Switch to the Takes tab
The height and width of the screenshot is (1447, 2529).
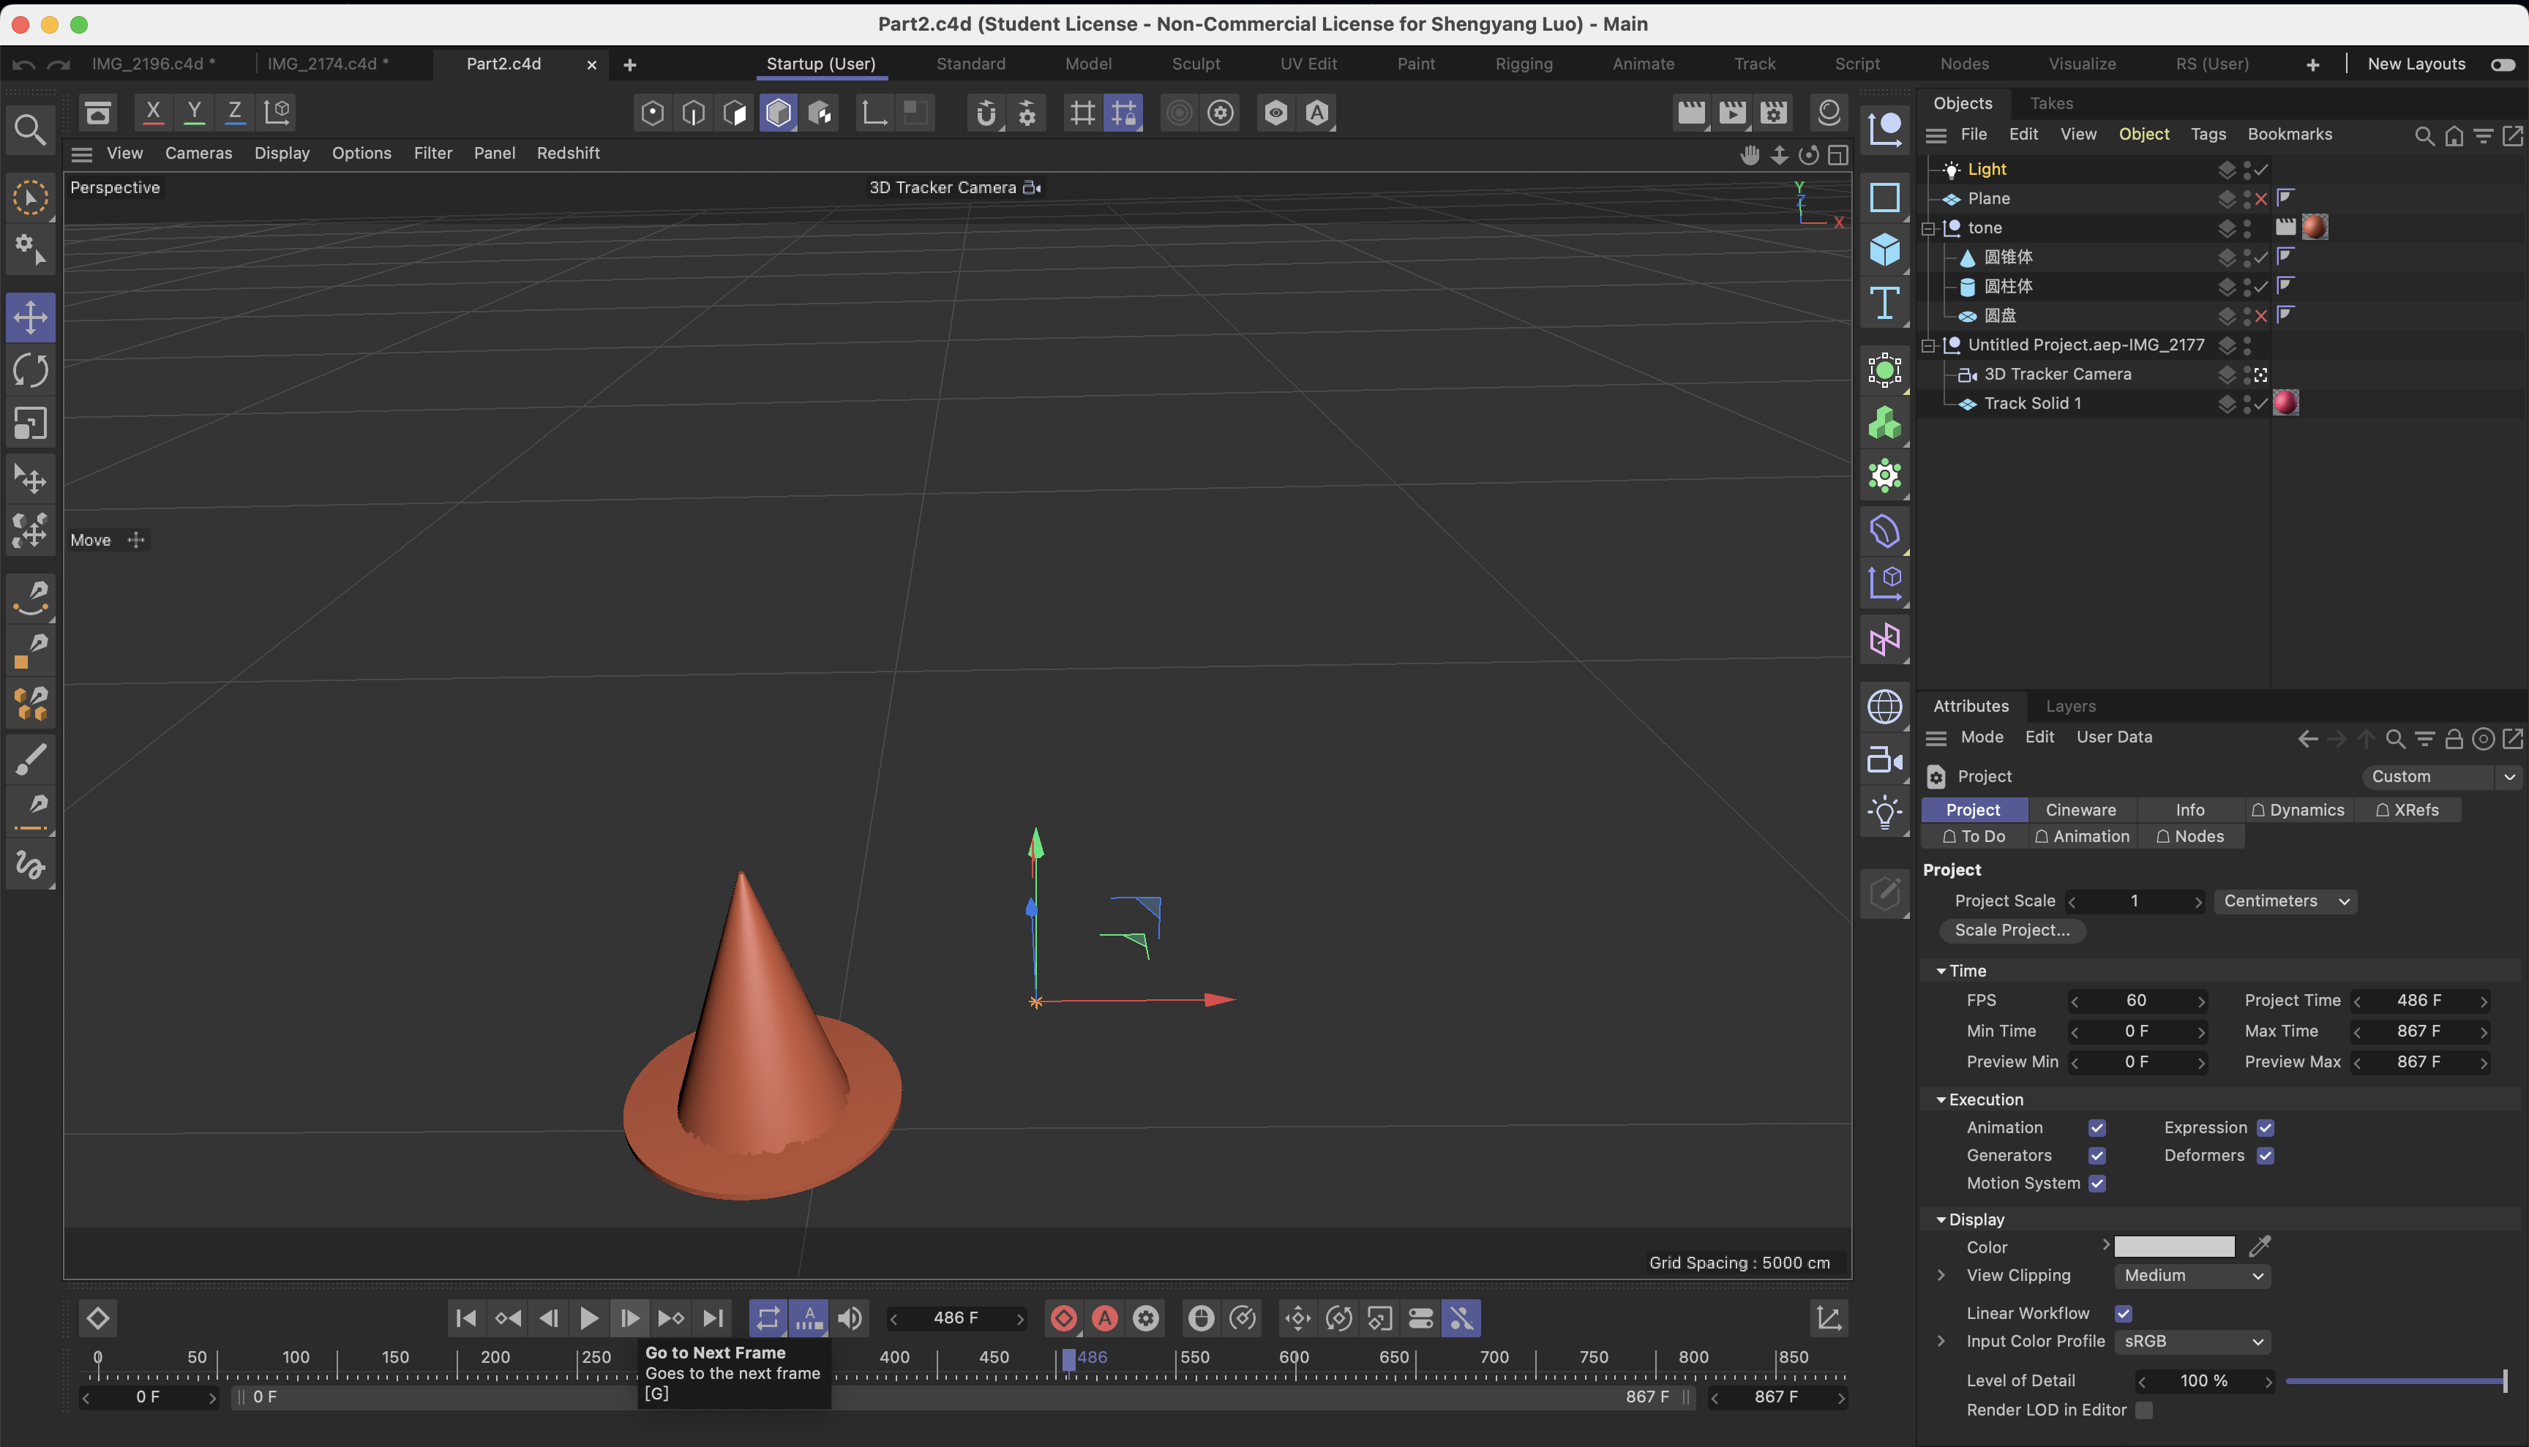(x=2051, y=103)
